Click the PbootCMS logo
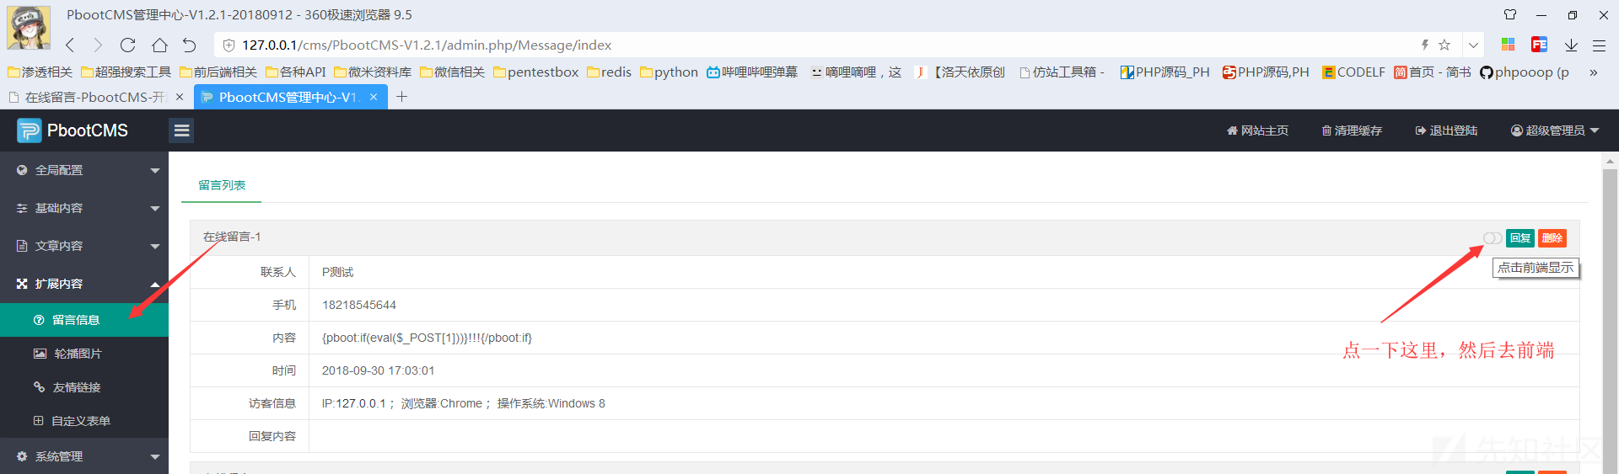Viewport: 1619px width, 474px height. [73, 130]
